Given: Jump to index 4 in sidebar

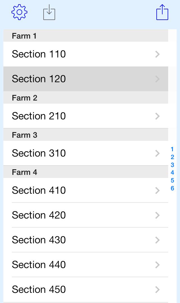Looking at the screenshot, I should click(172, 172).
